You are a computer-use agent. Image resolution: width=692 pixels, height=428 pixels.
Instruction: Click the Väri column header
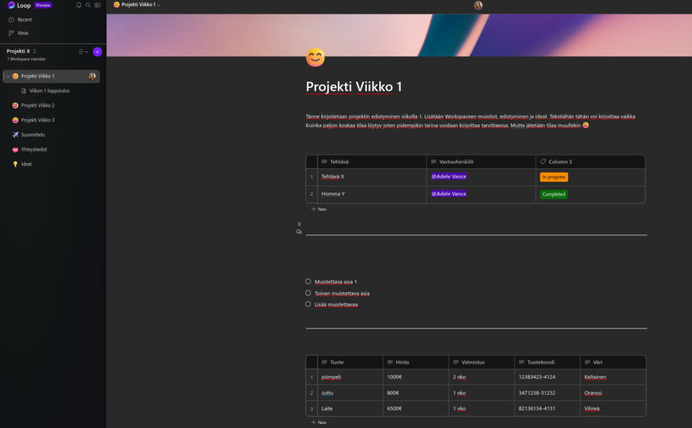(613, 362)
